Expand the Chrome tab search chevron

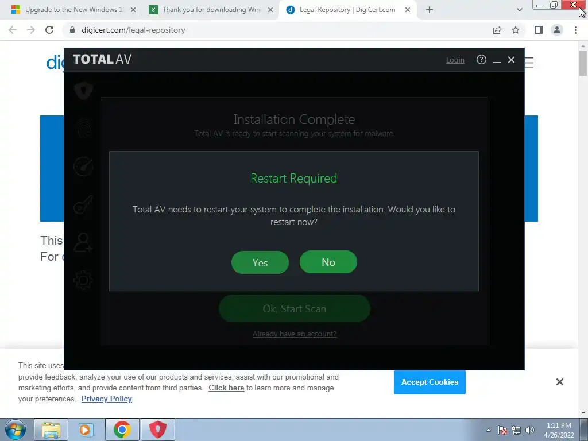519,10
